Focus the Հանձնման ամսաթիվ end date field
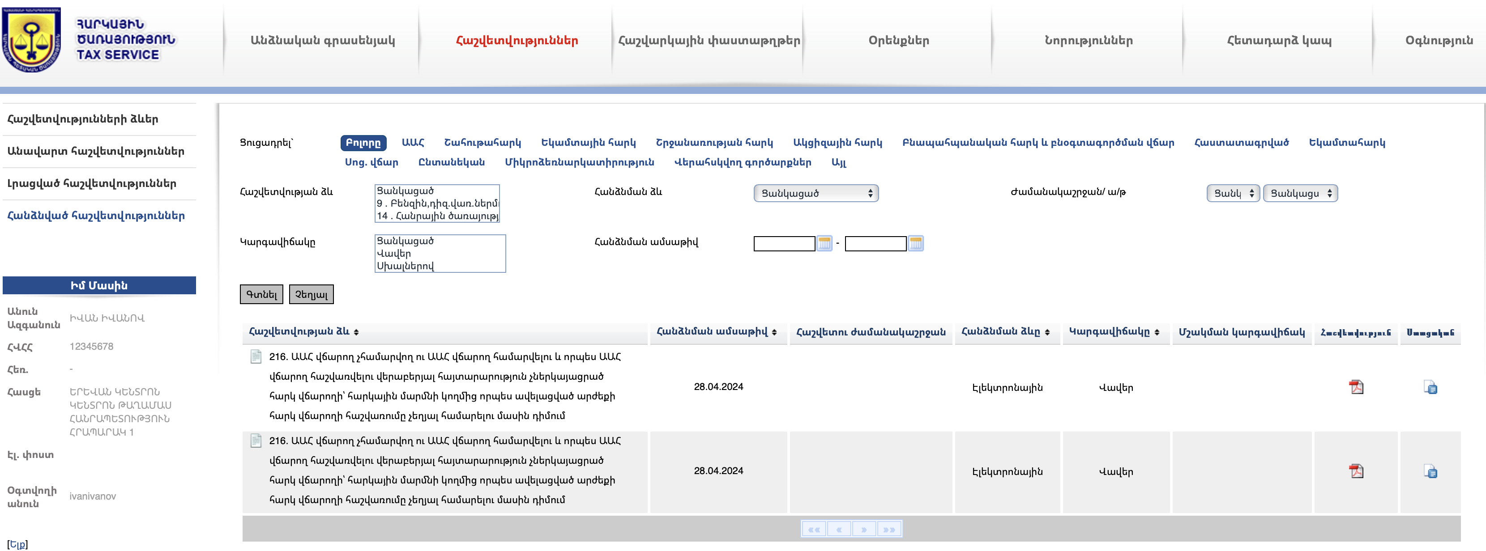 pyautogui.click(x=875, y=244)
